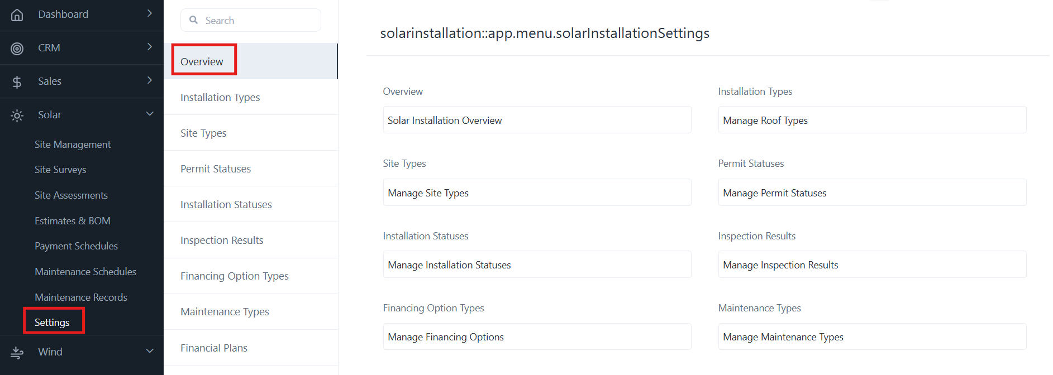The width and height of the screenshot is (1053, 375).
Task: Go to Estimates & BOM page
Action: point(73,221)
